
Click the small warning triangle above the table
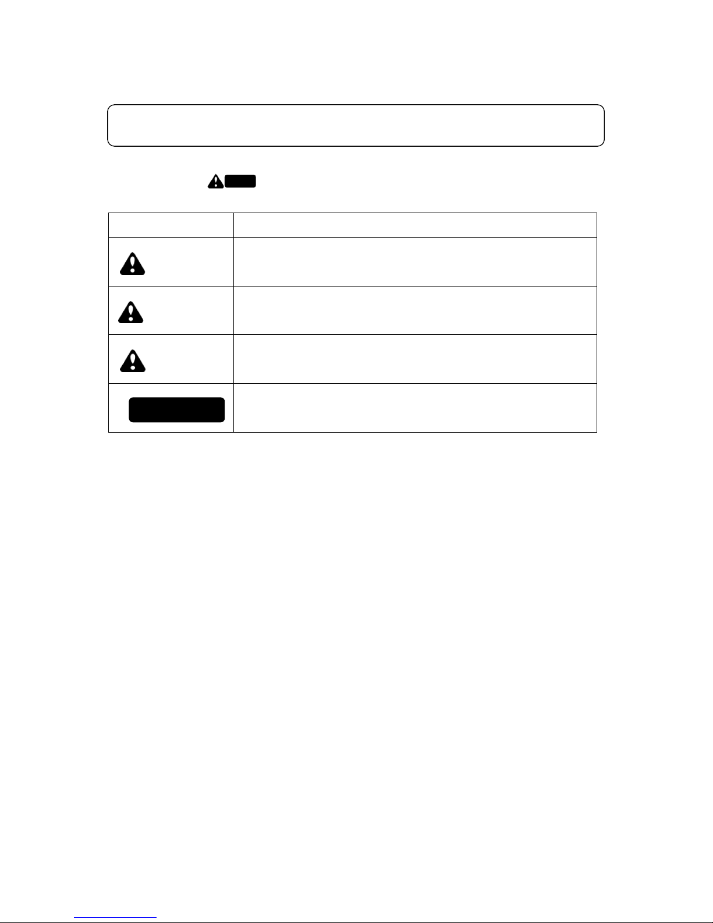pos(215,182)
